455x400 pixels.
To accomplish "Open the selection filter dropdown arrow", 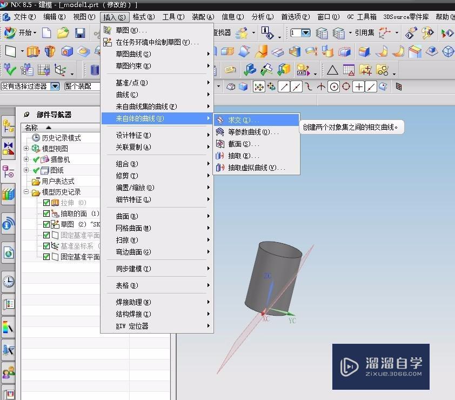I will [x=55, y=86].
